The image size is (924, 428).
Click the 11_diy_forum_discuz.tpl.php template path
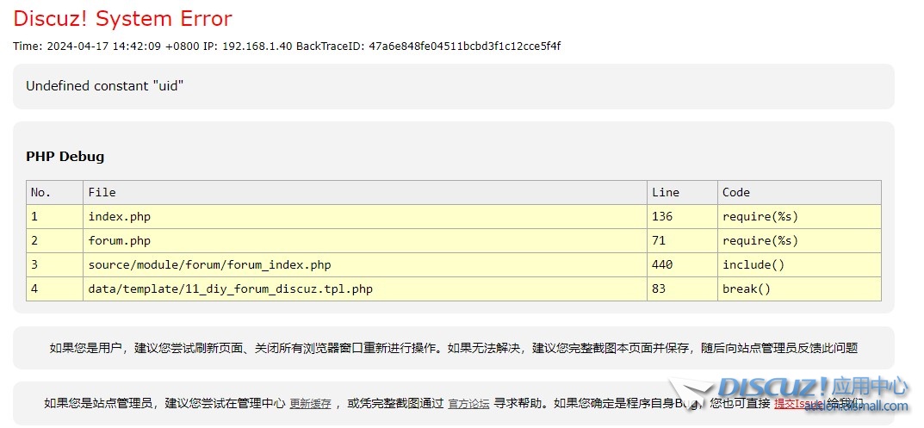[x=230, y=288]
